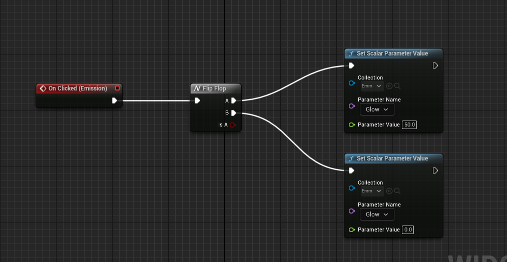Open Glow parameter dropdown on 0.0 Set Scalar node
507x262 pixels.
tap(377, 214)
